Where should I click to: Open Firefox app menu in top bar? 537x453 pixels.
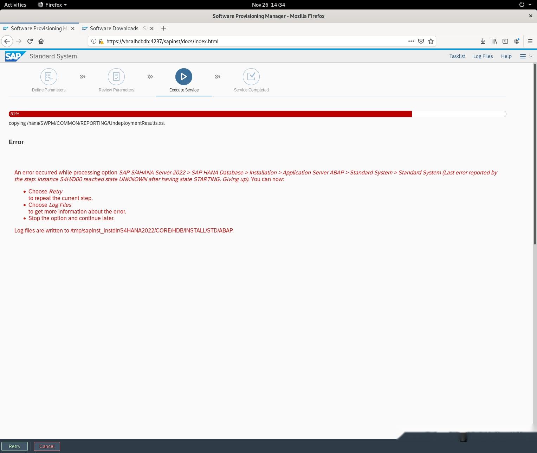(52, 5)
